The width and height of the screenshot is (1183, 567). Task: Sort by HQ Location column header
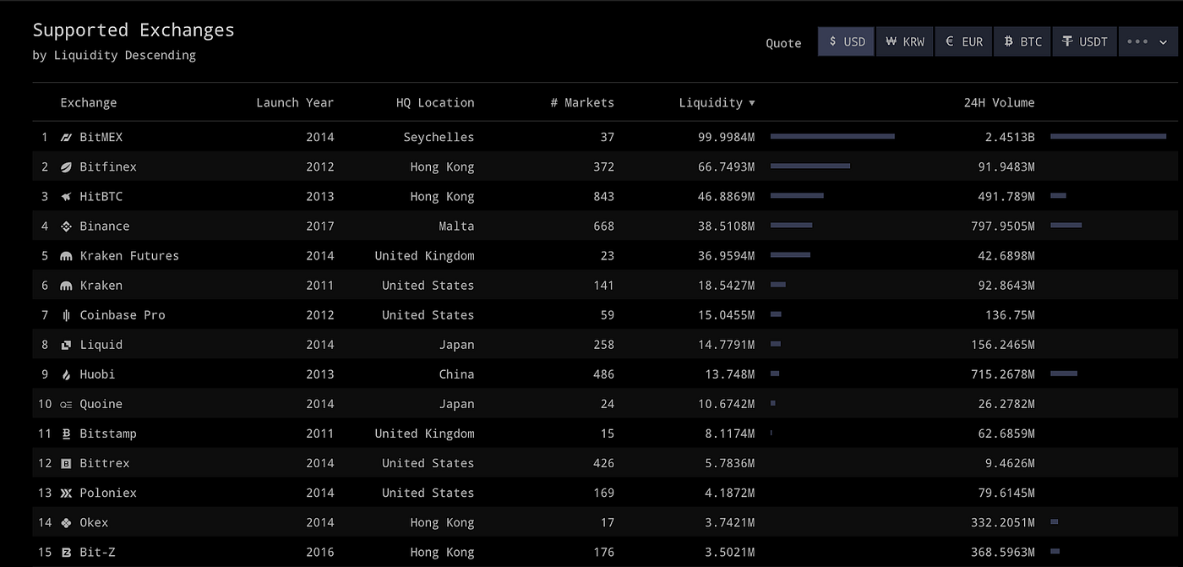pos(435,102)
